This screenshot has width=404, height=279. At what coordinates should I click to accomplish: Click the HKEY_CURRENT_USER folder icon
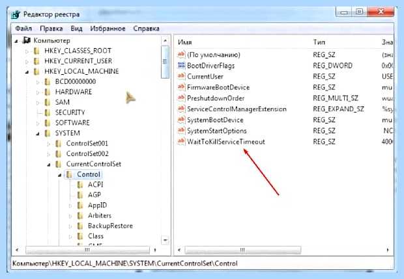click(x=37, y=61)
